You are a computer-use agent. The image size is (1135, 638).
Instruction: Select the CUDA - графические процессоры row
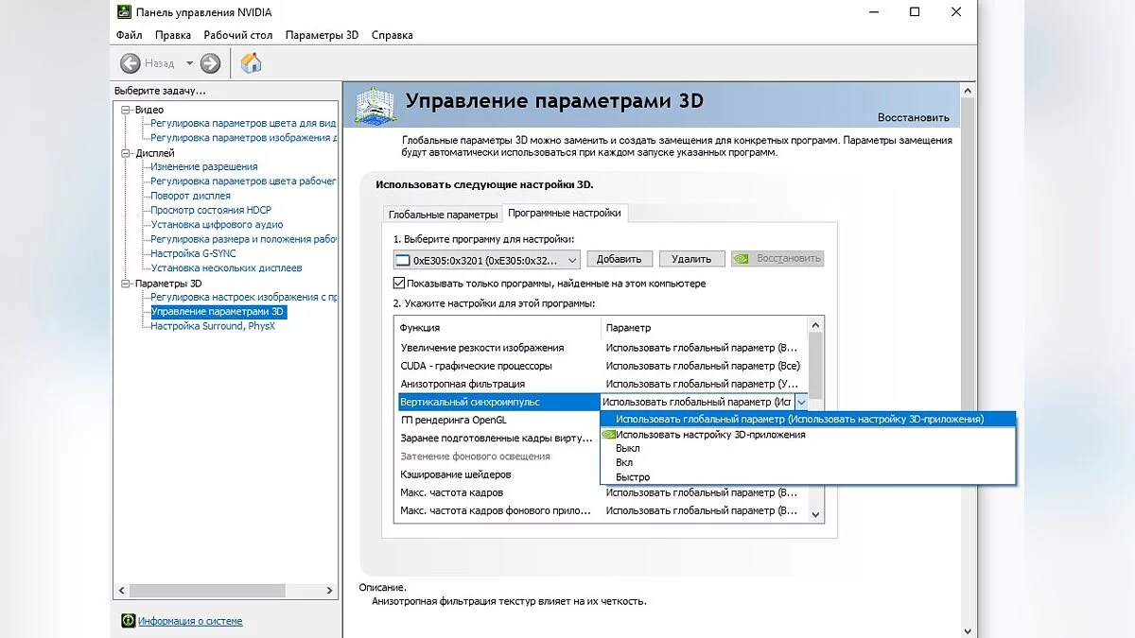click(602, 366)
